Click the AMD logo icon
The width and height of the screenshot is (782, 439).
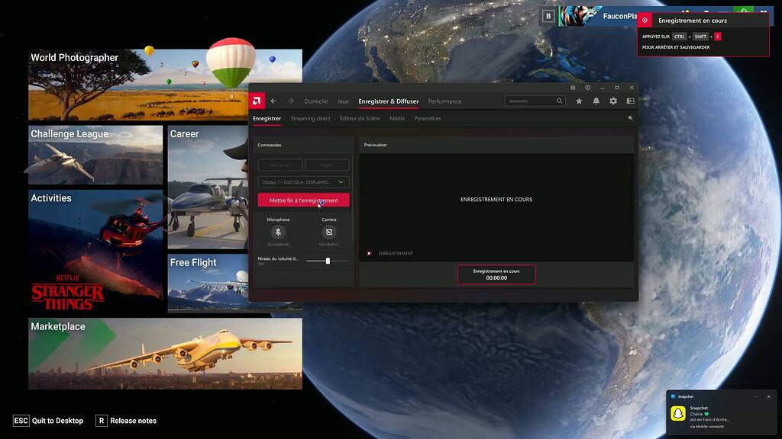click(257, 101)
